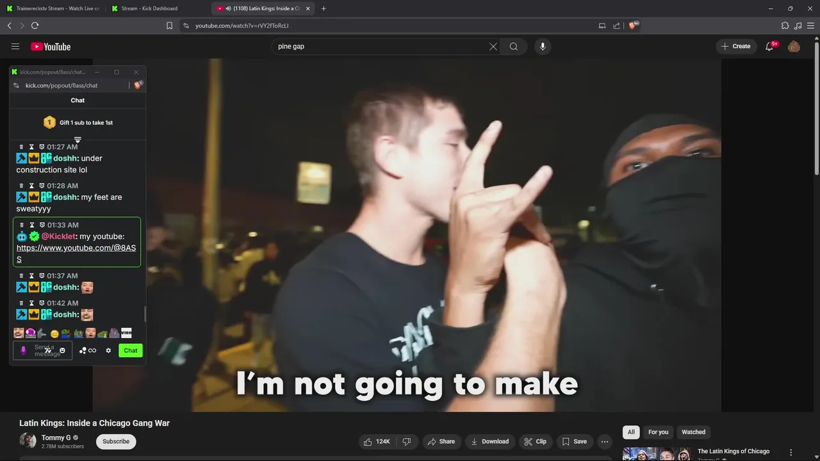View site information icon next to URL
Viewport: 820px width, 461px height.
(186, 26)
